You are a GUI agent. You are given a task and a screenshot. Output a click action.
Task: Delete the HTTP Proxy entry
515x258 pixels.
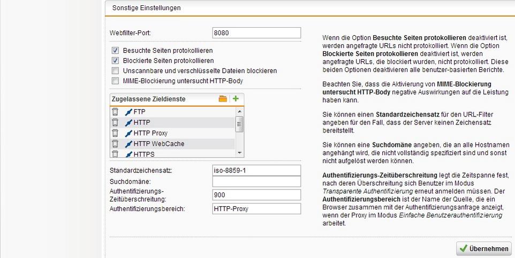click(x=115, y=133)
